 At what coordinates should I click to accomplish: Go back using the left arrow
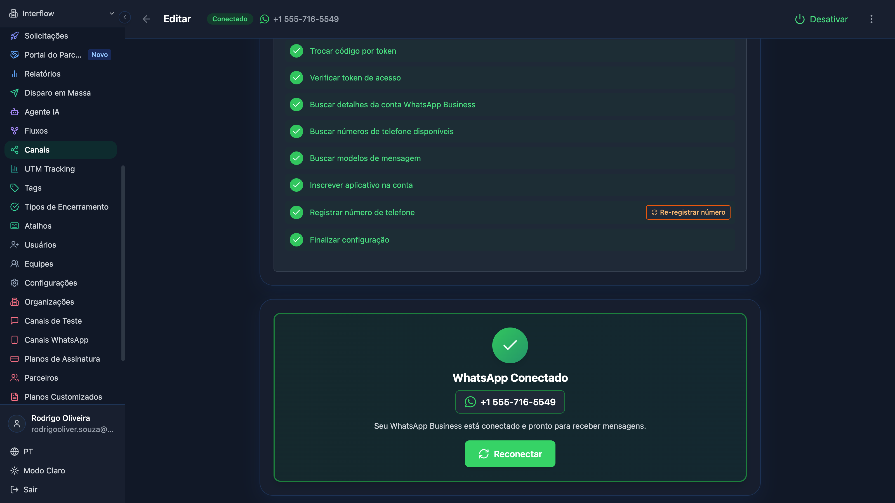147,19
